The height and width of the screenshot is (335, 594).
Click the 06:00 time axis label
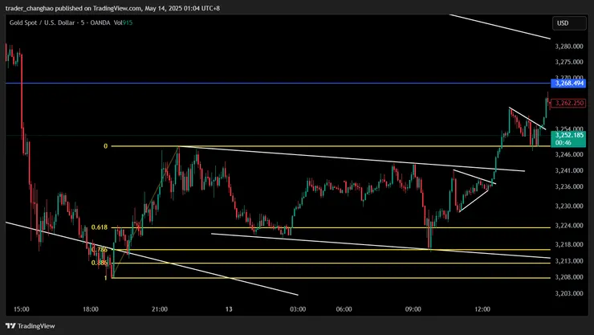(x=344, y=309)
